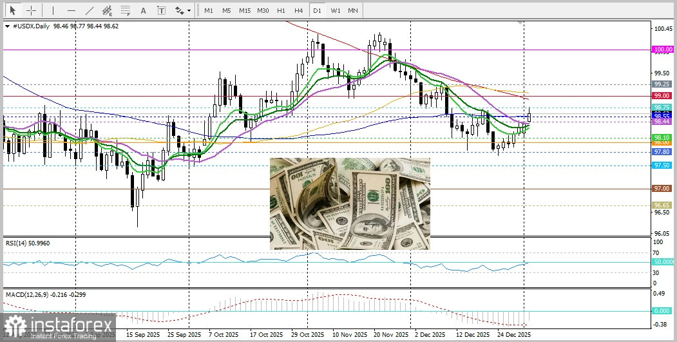Click the 2 Dec 2025 date label
The width and height of the screenshot is (677, 342).
(430, 335)
